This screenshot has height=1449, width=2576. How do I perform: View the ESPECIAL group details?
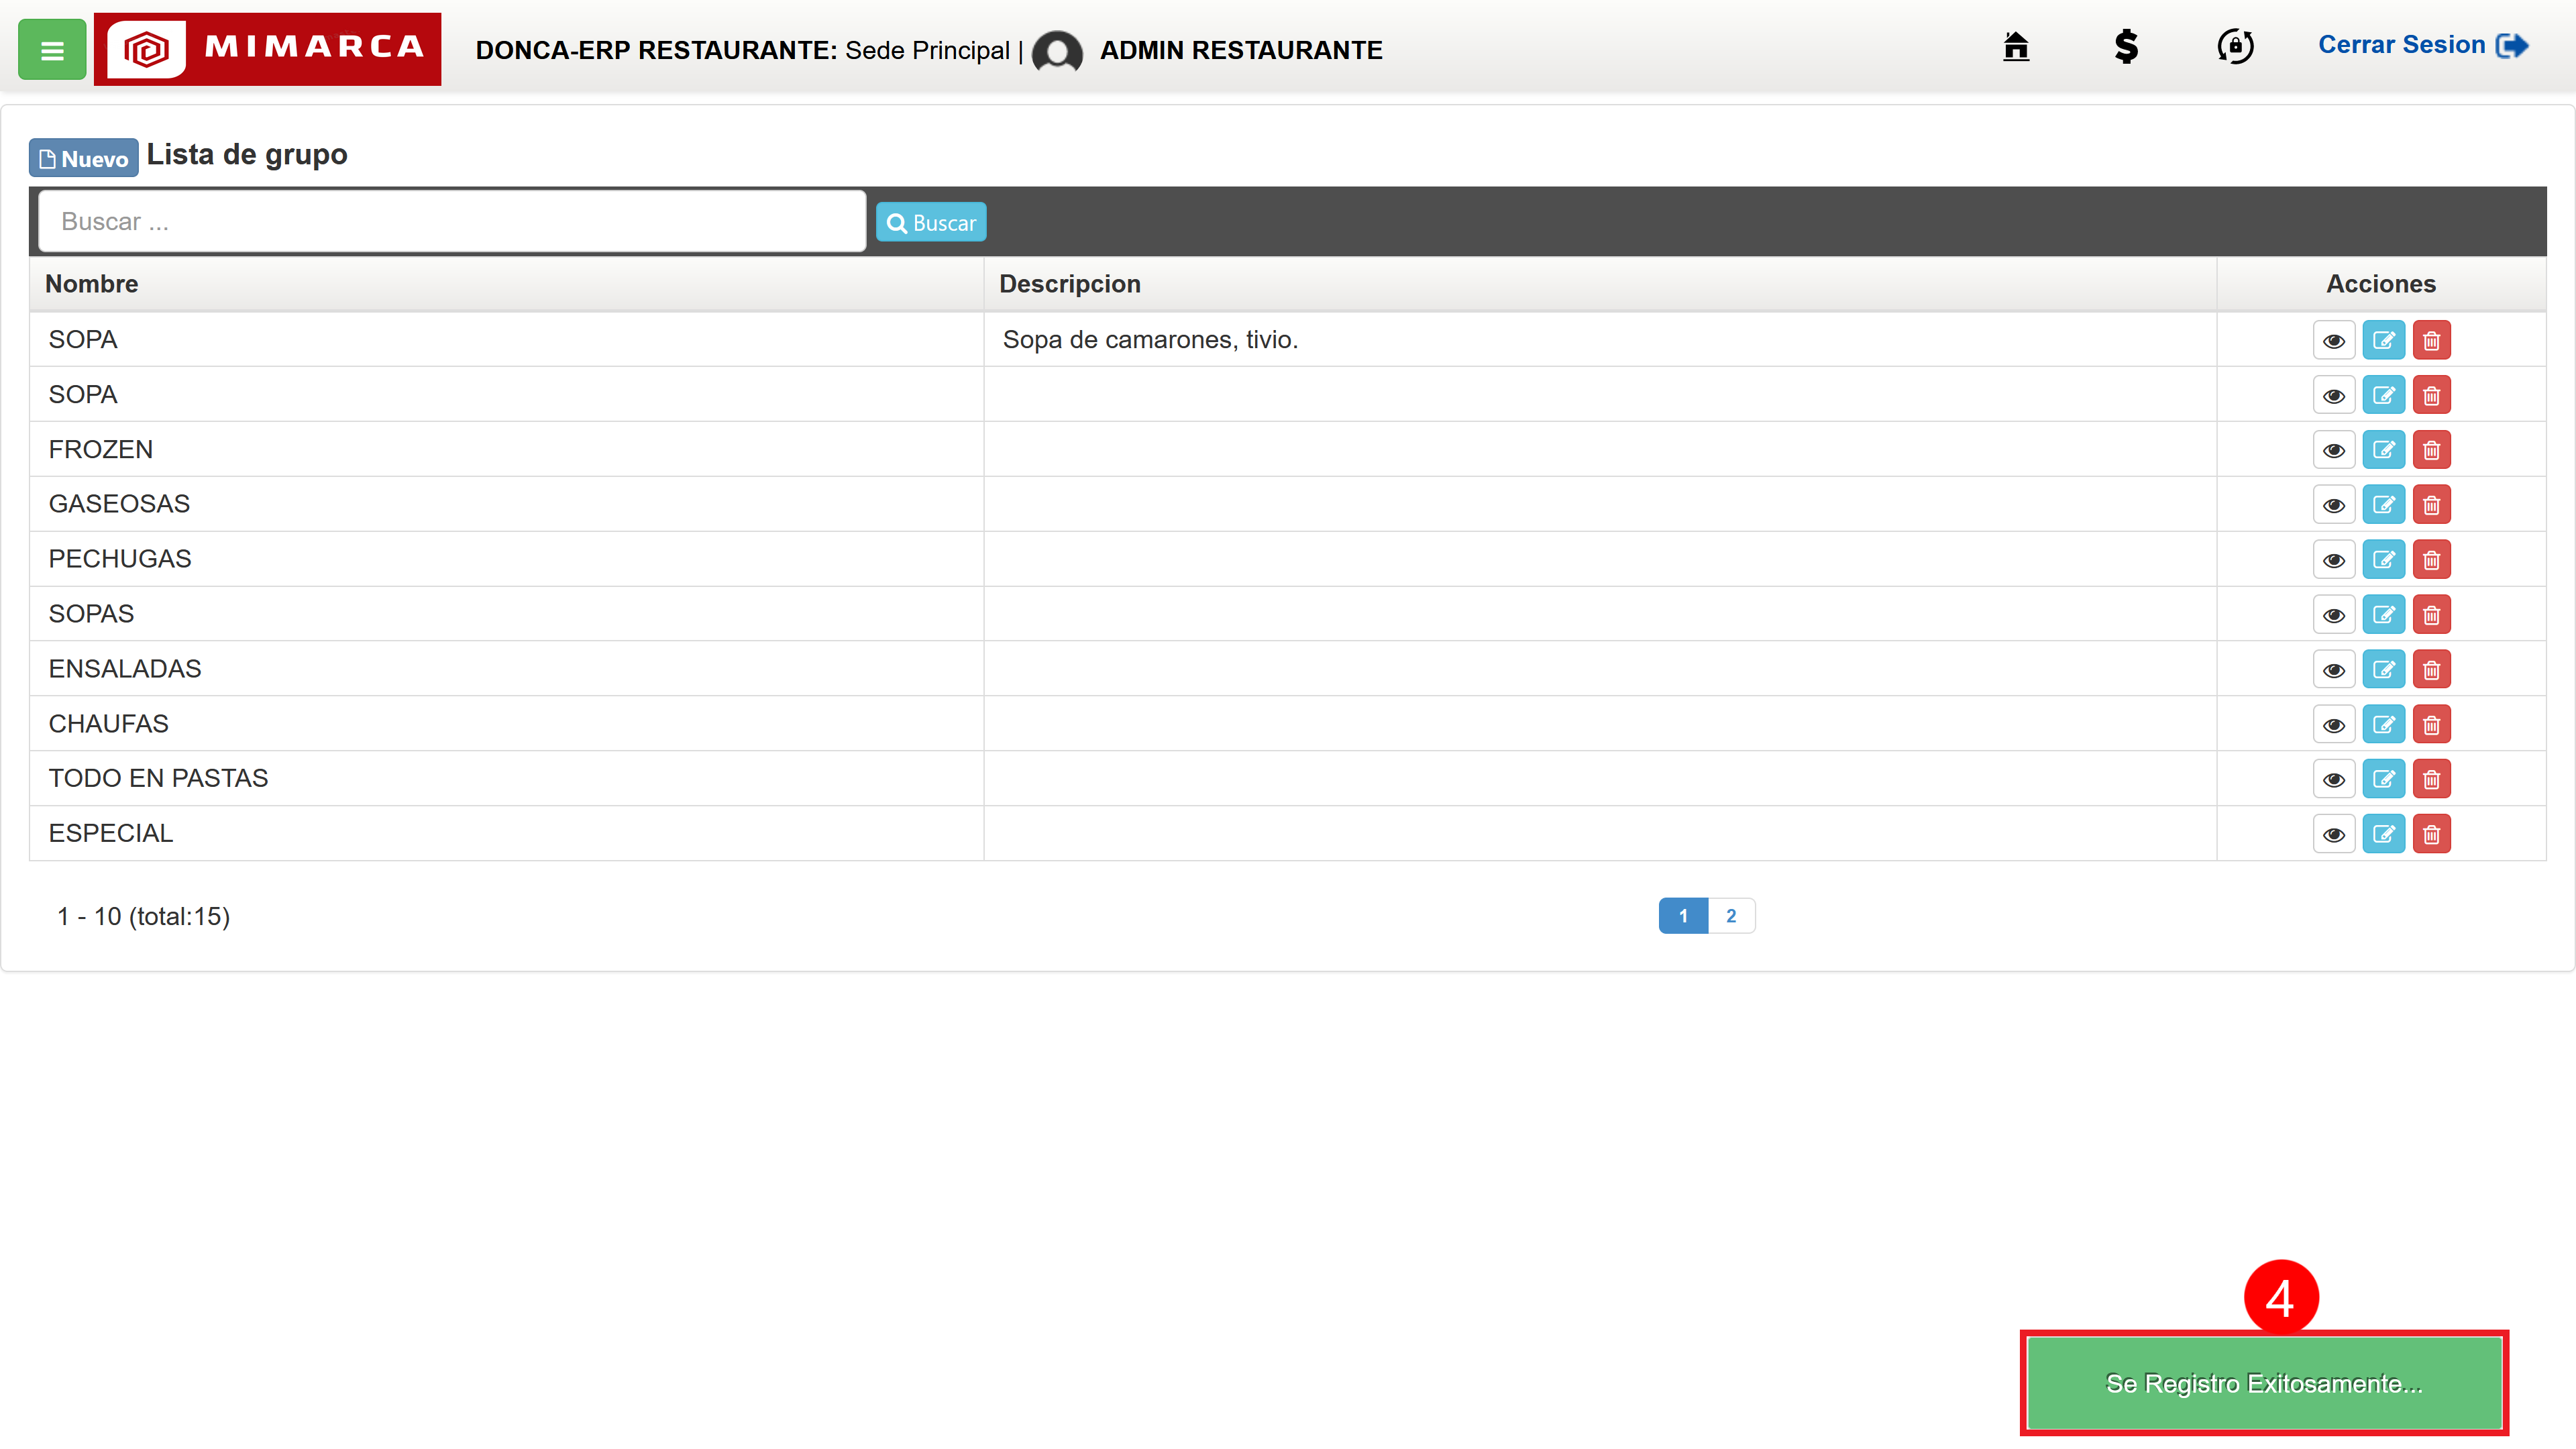(x=2334, y=834)
